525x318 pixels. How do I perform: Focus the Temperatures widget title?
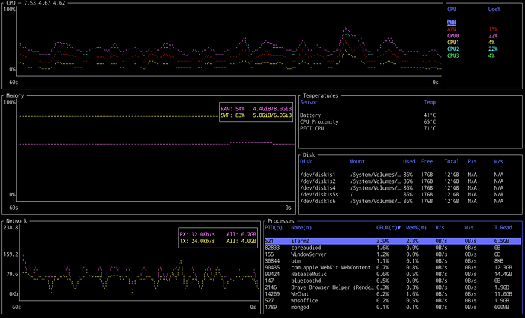(321, 96)
